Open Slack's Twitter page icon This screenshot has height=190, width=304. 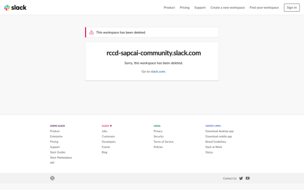click(241, 178)
